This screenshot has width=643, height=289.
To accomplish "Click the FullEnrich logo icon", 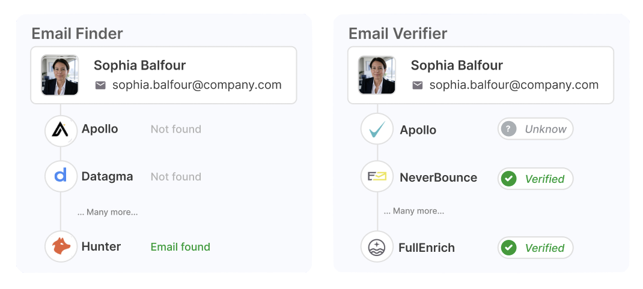I will click(377, 247).
